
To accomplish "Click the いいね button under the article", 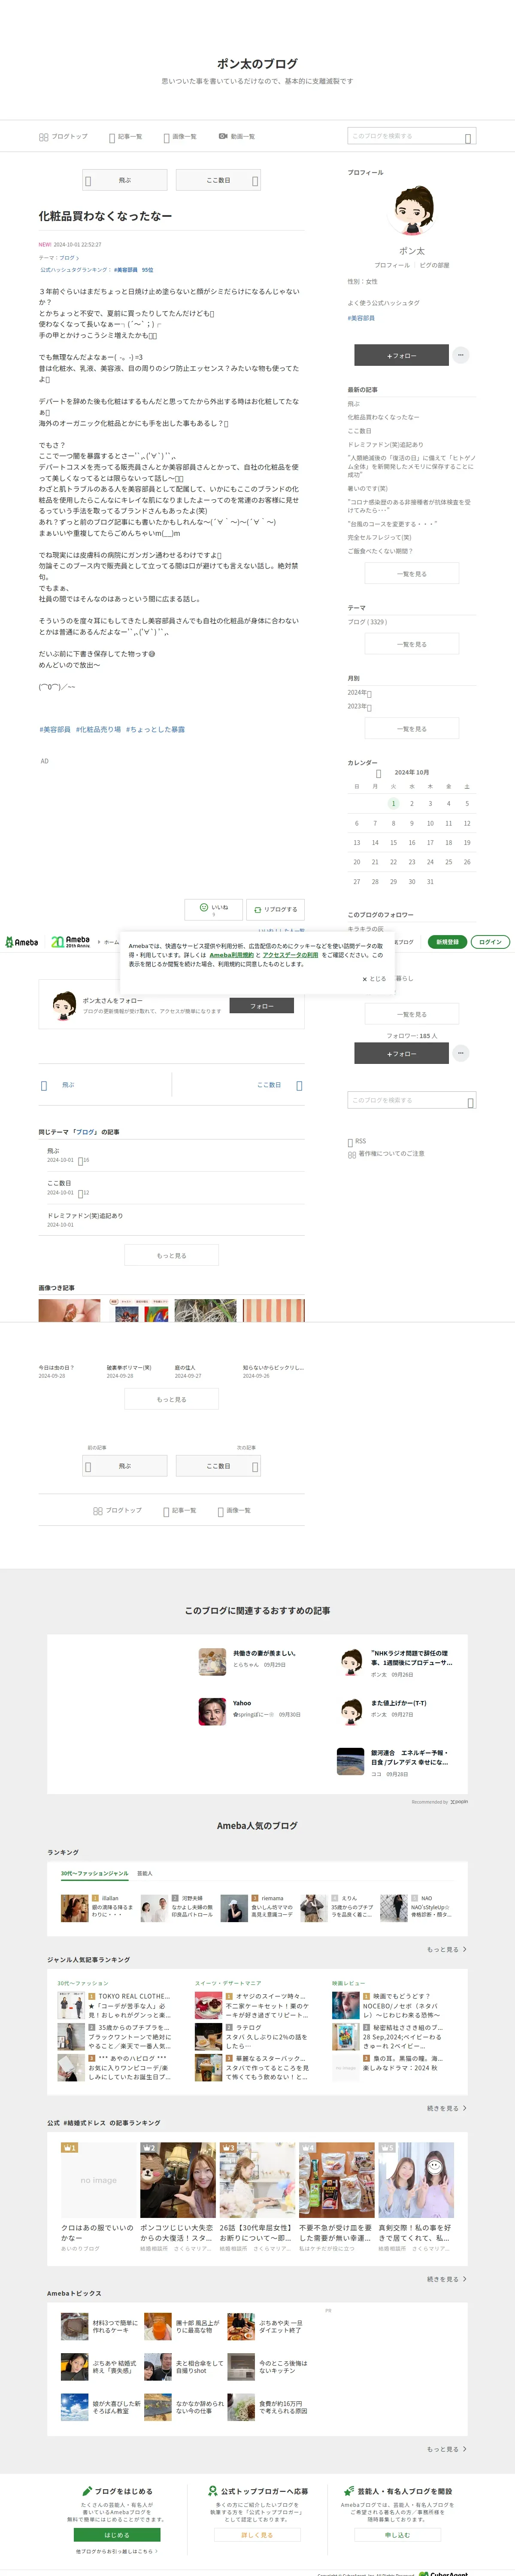I will 213,909.
